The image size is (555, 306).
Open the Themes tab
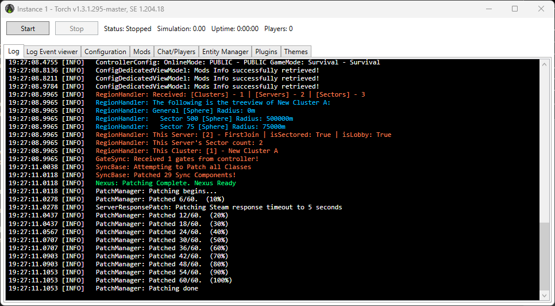296,52
